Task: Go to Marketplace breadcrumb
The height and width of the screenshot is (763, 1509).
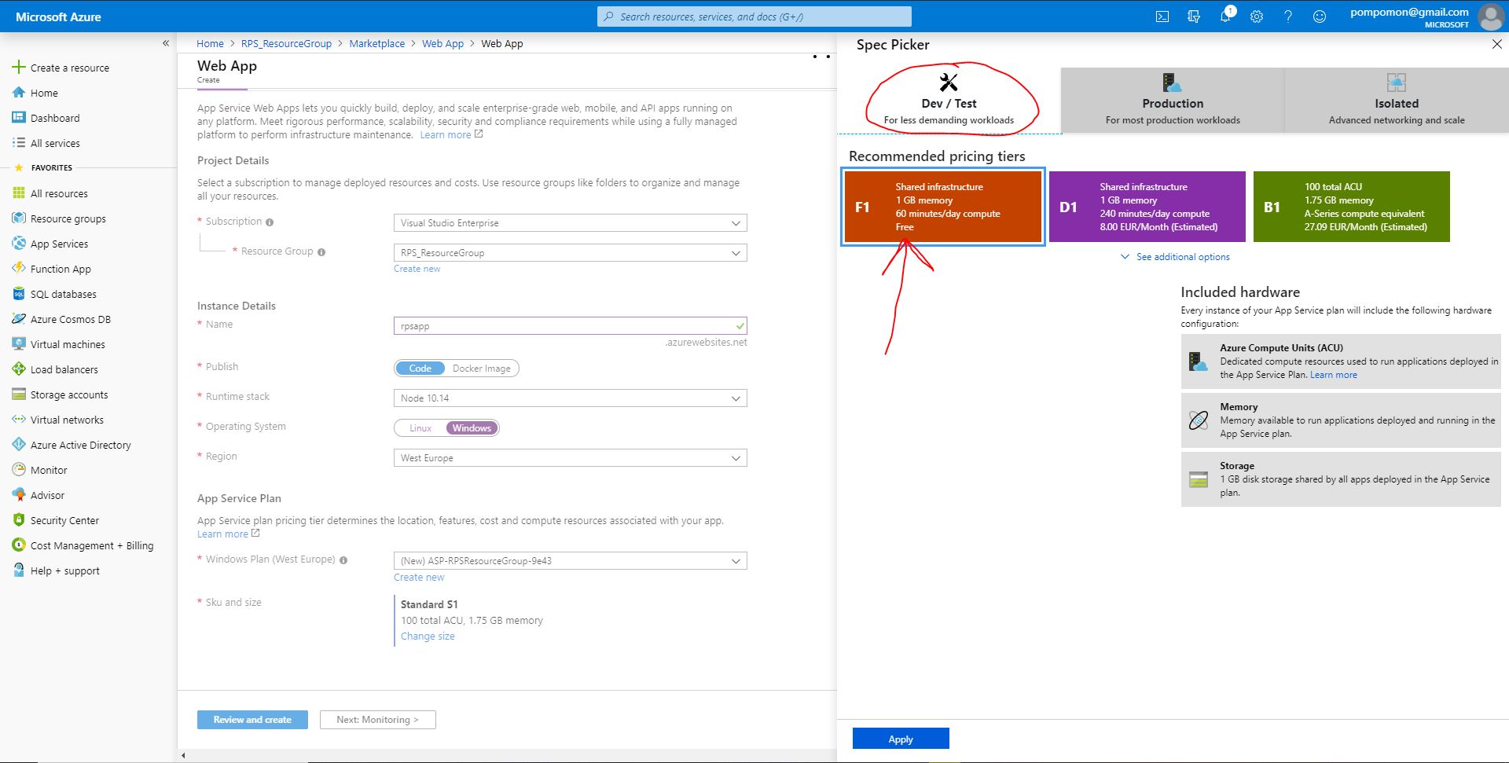Action: click(377, 44)
